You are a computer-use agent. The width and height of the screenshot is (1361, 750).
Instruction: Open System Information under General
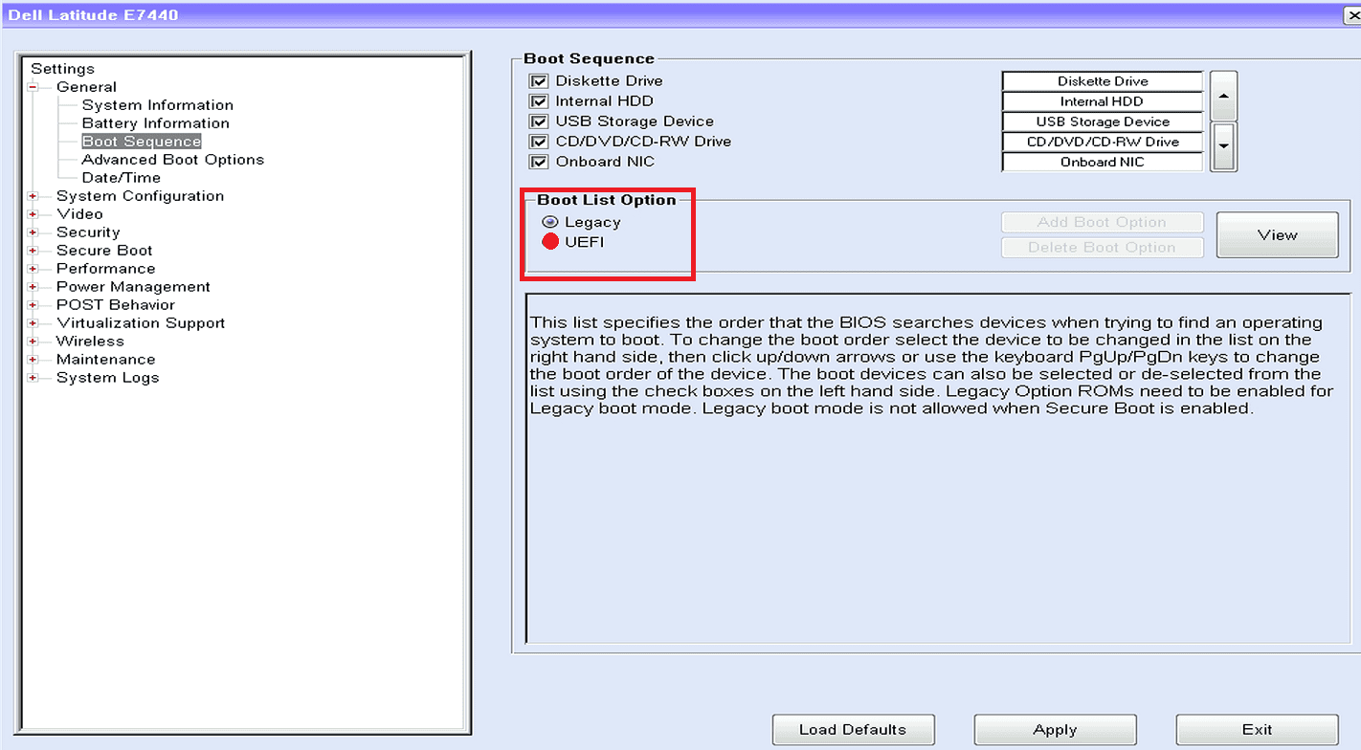158,105
